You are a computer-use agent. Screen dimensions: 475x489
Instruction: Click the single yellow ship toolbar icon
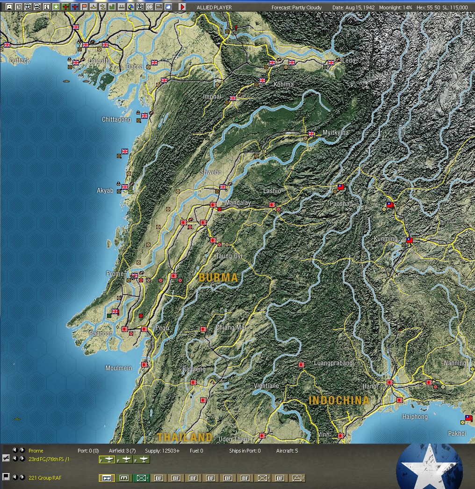coord(93,7)
